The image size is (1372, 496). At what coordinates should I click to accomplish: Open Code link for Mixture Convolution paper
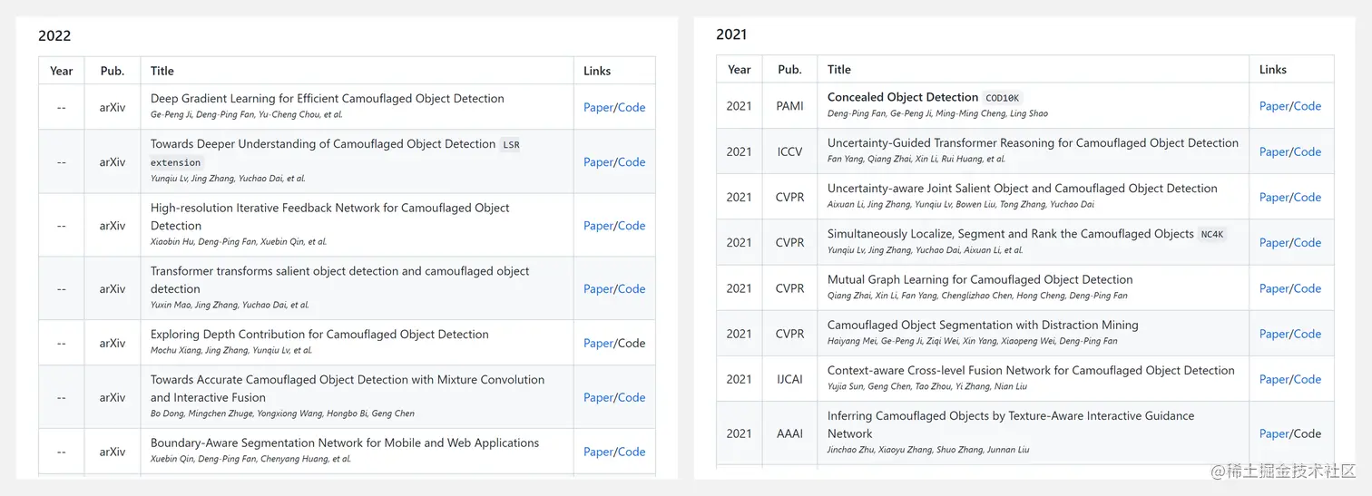632,398
